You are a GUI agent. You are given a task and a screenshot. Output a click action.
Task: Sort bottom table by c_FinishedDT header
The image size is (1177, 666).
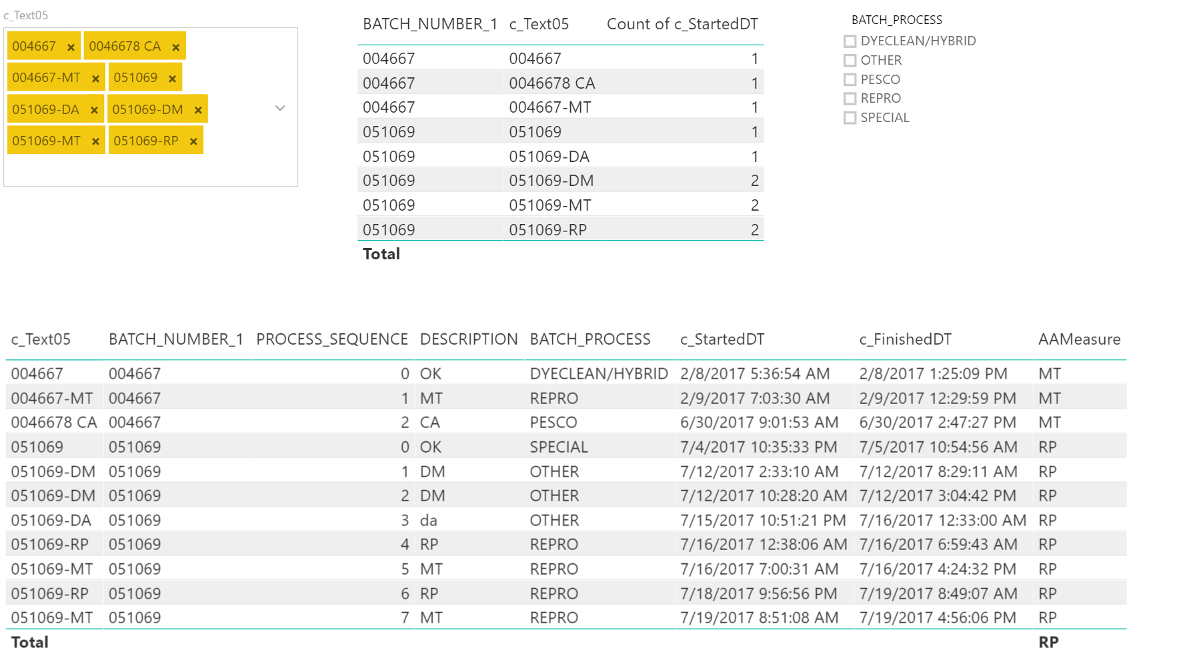pos(905,339)
